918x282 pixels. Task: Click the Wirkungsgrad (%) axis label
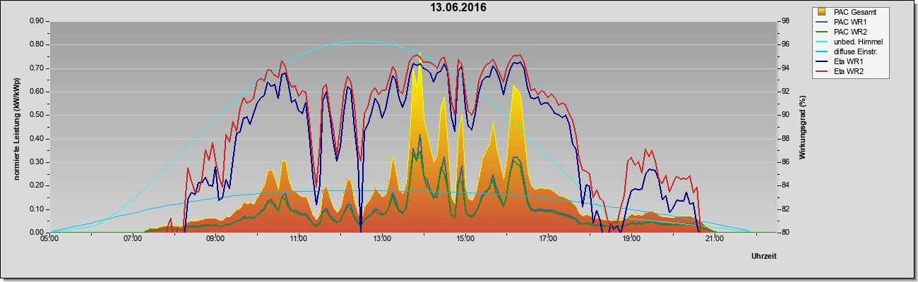click(804, 127)
